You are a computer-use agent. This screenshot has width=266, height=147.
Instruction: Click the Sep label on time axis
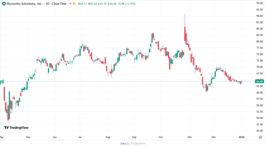134,137
